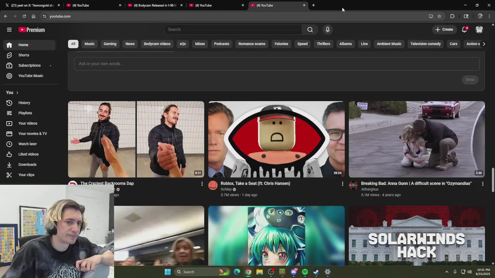The width and height of the screenshot is (495, 278).
Task: Select the Bodycam videos chip
Action: [x=157, y=44]
